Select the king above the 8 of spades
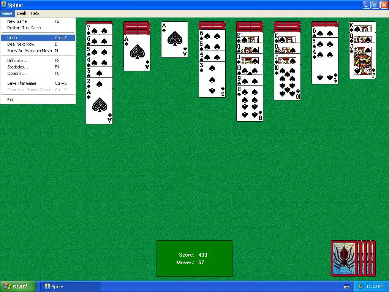 click(250, 38)
